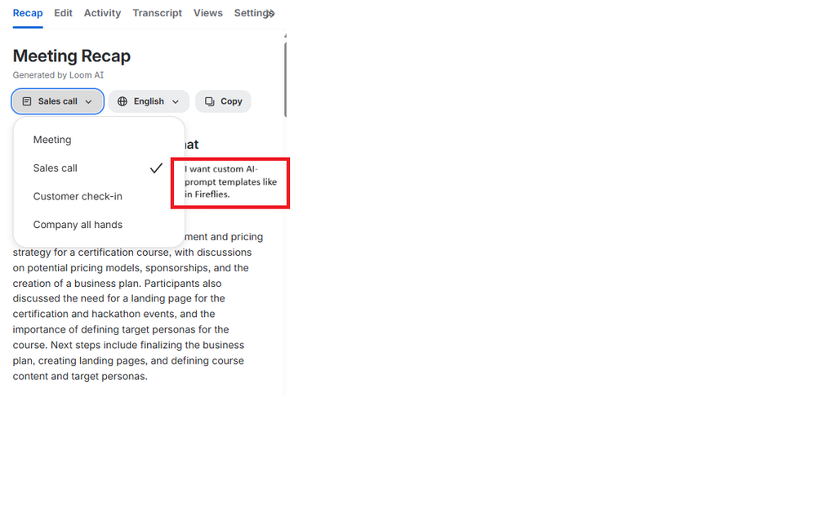
Task: Click the copy icon in Copy button
Action: coord(210,101)
